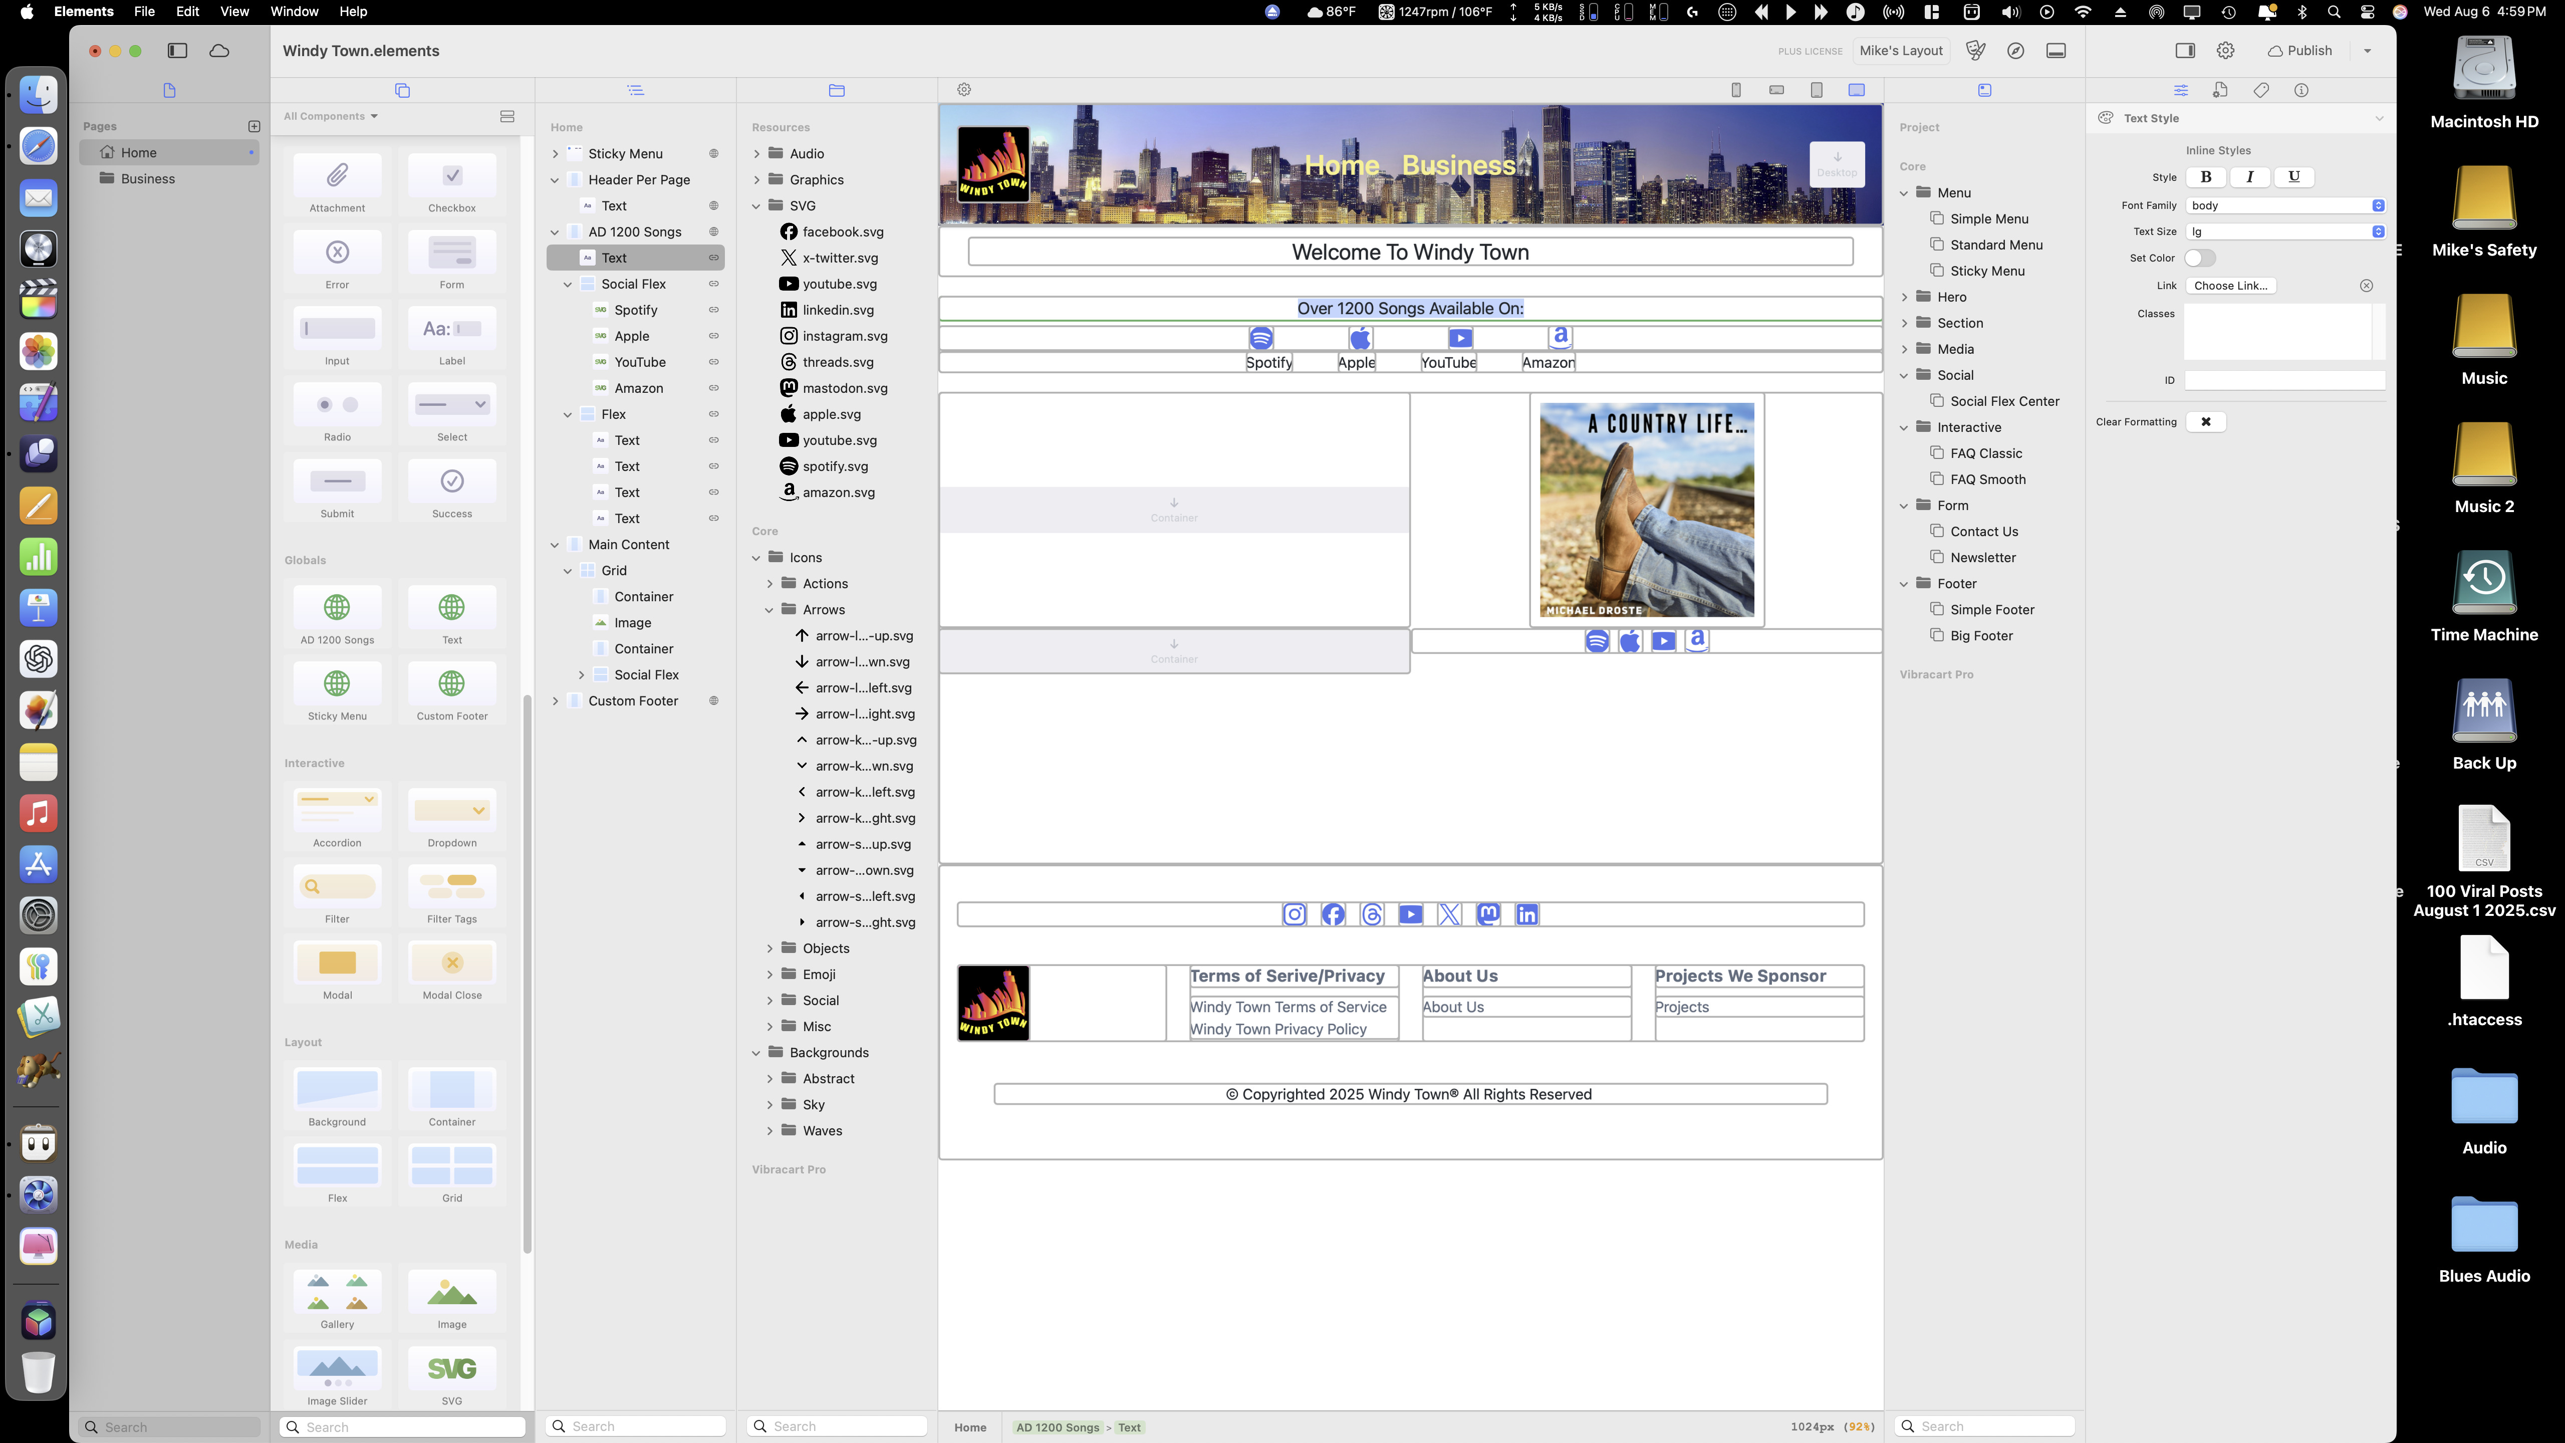The height and width of the screenshot is (1443, 2565).
Task: Open the All Components filter dropdown
Action: tap(331, 117)
